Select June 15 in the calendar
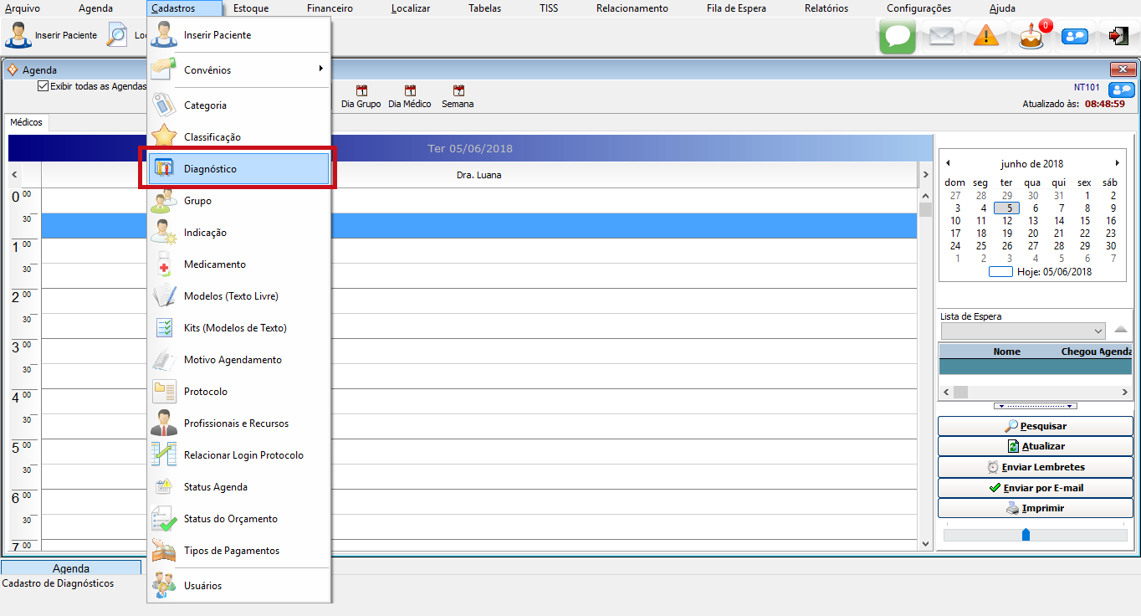The width and height of the screenshot is (1141, 616). click(1084, 221)
